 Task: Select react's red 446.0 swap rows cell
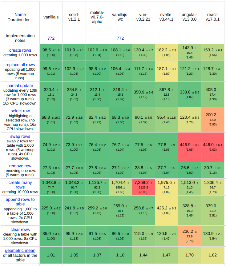tap(212, 147)
